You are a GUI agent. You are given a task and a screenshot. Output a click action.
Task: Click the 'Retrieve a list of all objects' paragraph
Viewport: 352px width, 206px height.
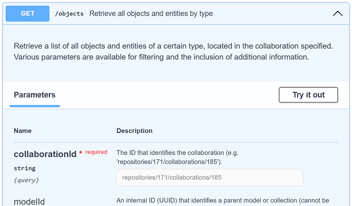pyautogui.click(x=174, y=46)
